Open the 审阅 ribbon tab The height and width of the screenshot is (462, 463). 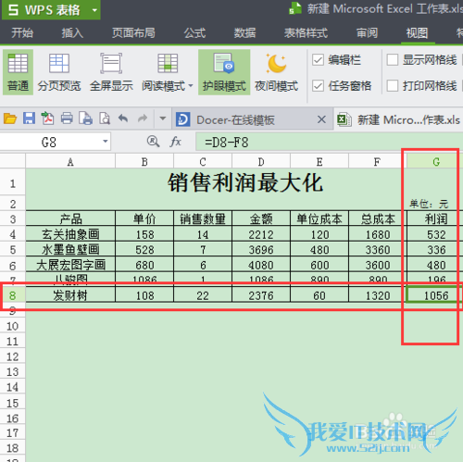[x=367, y=32]
